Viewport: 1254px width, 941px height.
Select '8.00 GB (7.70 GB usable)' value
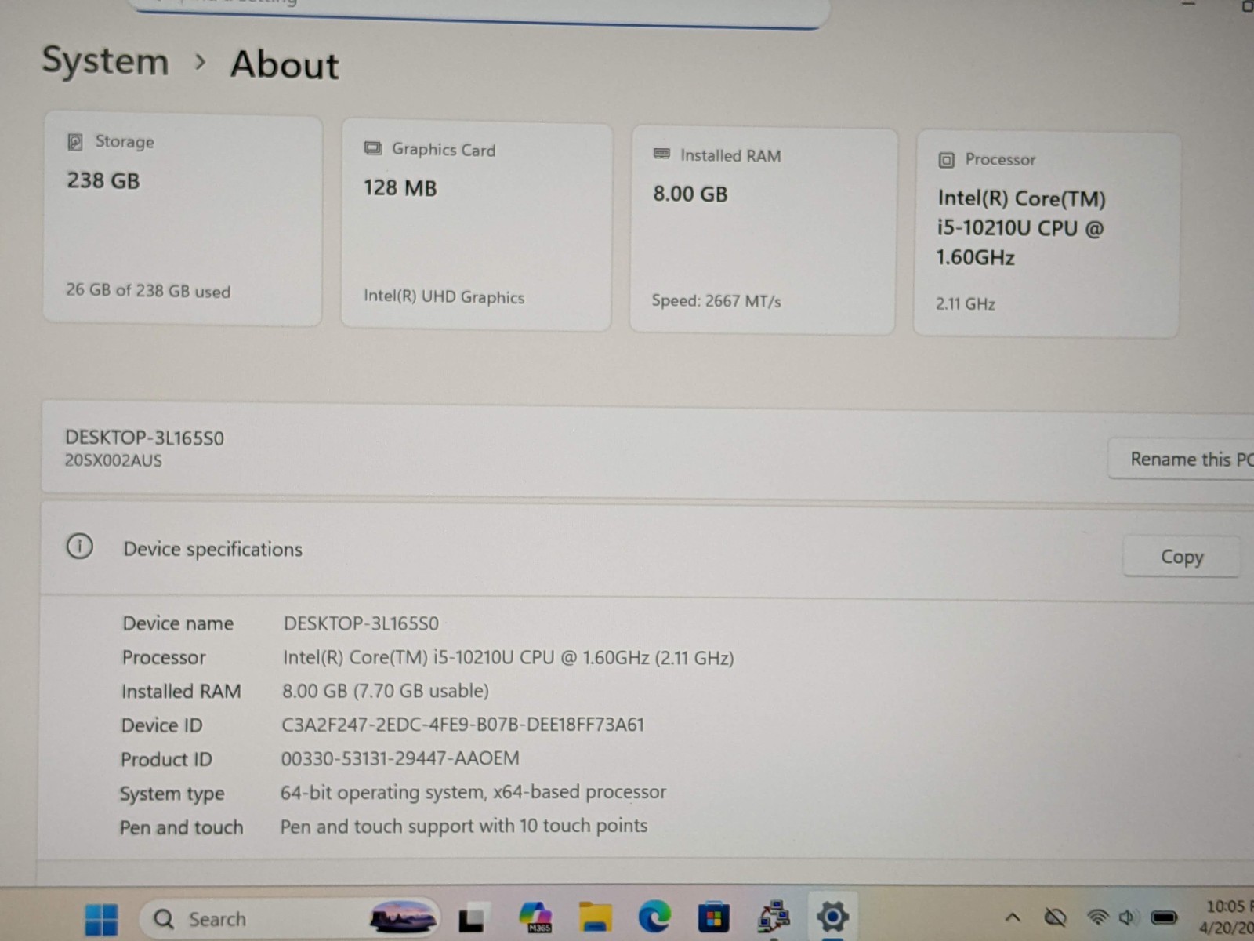385,691
